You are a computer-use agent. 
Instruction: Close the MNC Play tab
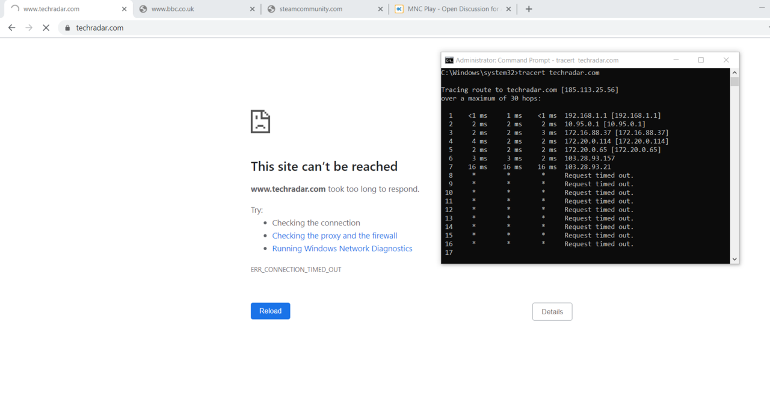508,9
